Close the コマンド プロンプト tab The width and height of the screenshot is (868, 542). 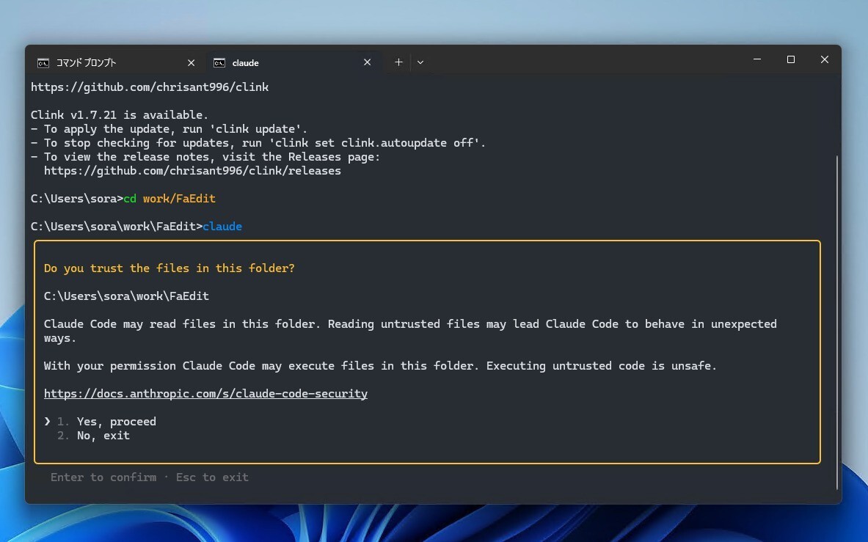tap(191, 62)
